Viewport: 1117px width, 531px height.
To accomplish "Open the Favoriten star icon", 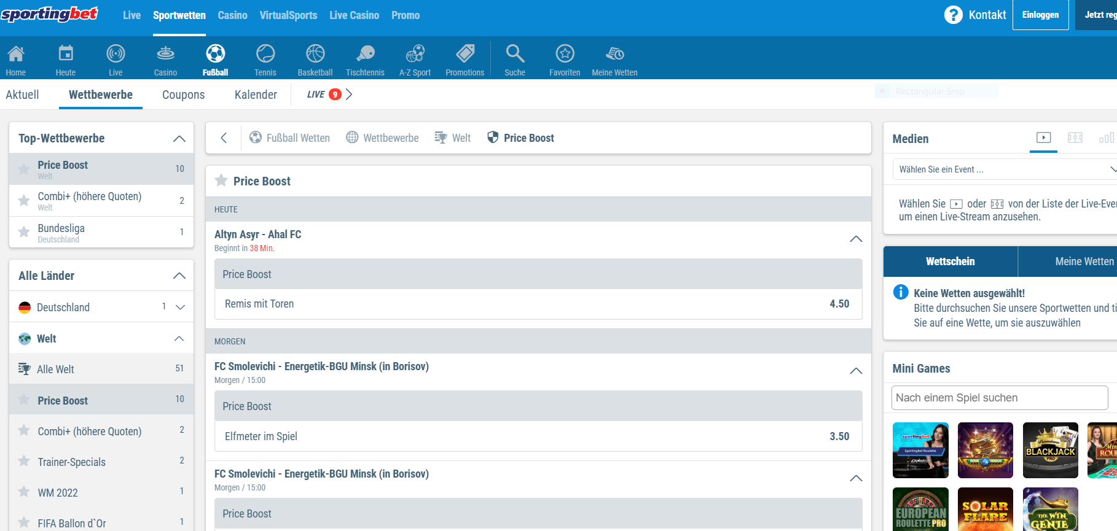I will [565, 54].
